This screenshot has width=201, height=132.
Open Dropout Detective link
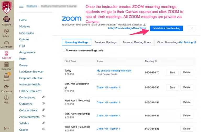[x=31, y=78]
